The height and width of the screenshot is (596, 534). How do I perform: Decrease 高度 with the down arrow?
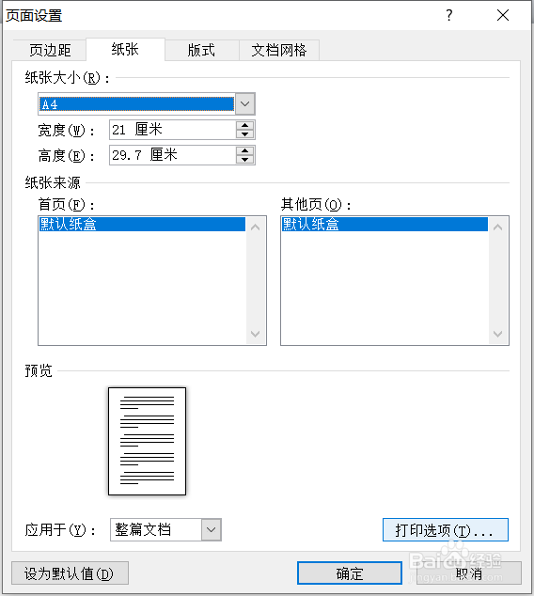pyautogui.click(x=244, y=160)
